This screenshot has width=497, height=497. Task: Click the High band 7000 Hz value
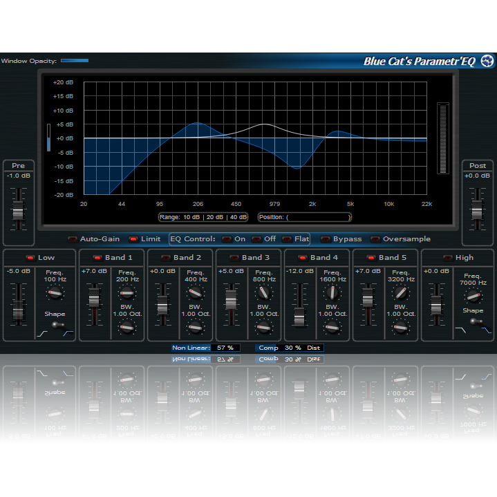[x=473, y=283]
